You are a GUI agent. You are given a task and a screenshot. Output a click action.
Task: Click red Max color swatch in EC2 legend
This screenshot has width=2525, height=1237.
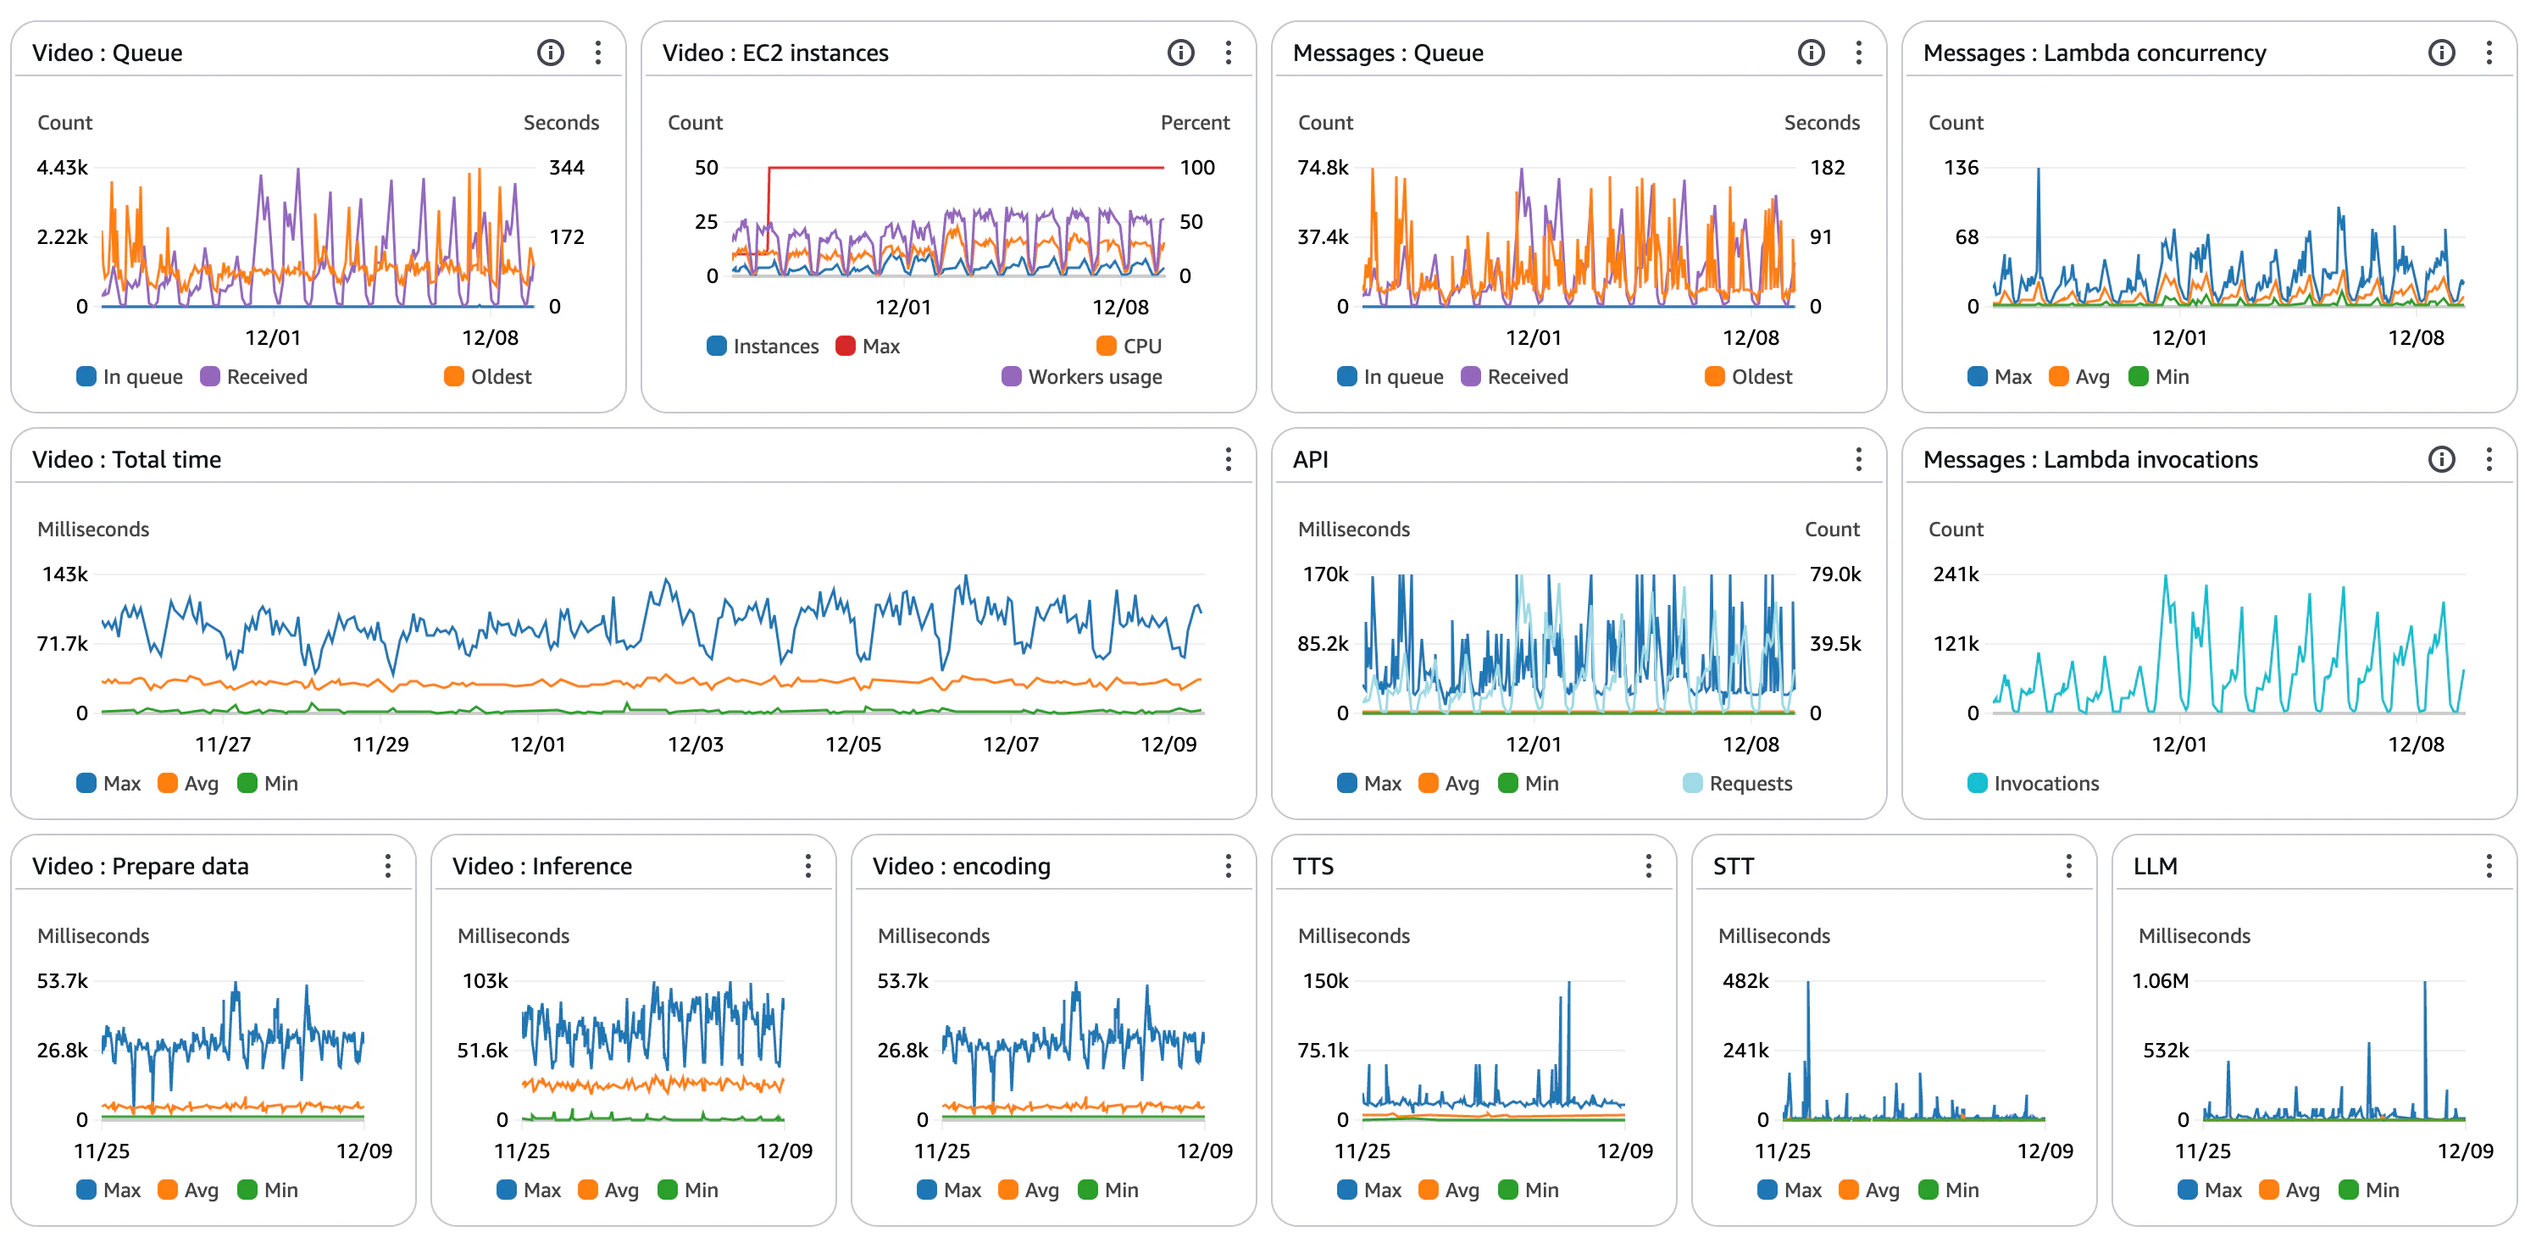(x=845, y=346)
